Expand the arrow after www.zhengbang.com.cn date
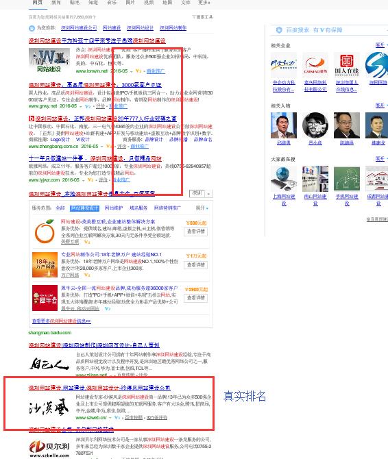The image size is (388, 459). pos(102,146)
